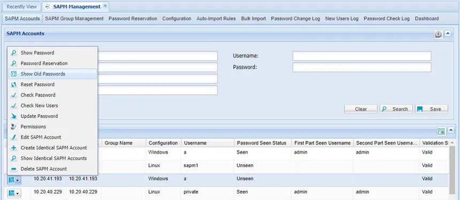Click the info icon in SAPM Accounts header
Screen dimensions: 460x200
pyautogui.click(x=438, y=35)
